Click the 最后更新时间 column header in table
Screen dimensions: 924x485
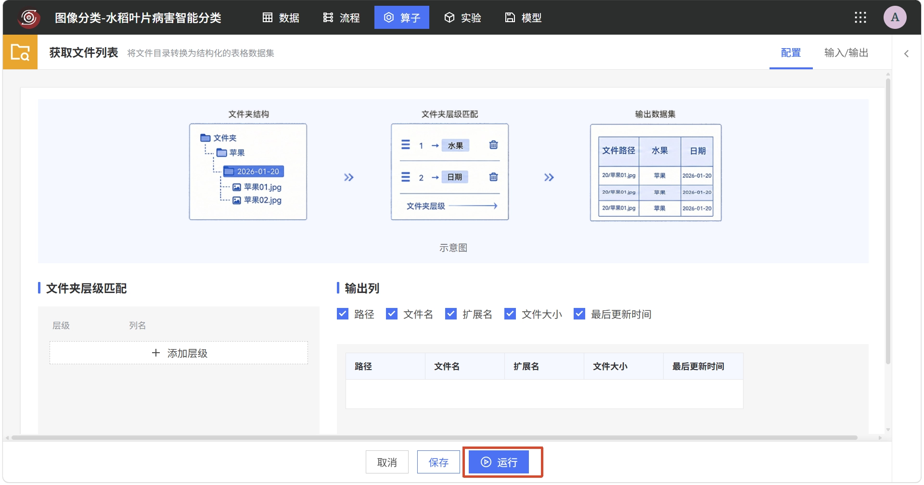click(703, 366)
